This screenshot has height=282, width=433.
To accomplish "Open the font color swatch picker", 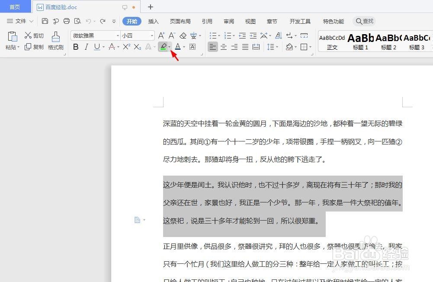I will [x=183, y=47].
